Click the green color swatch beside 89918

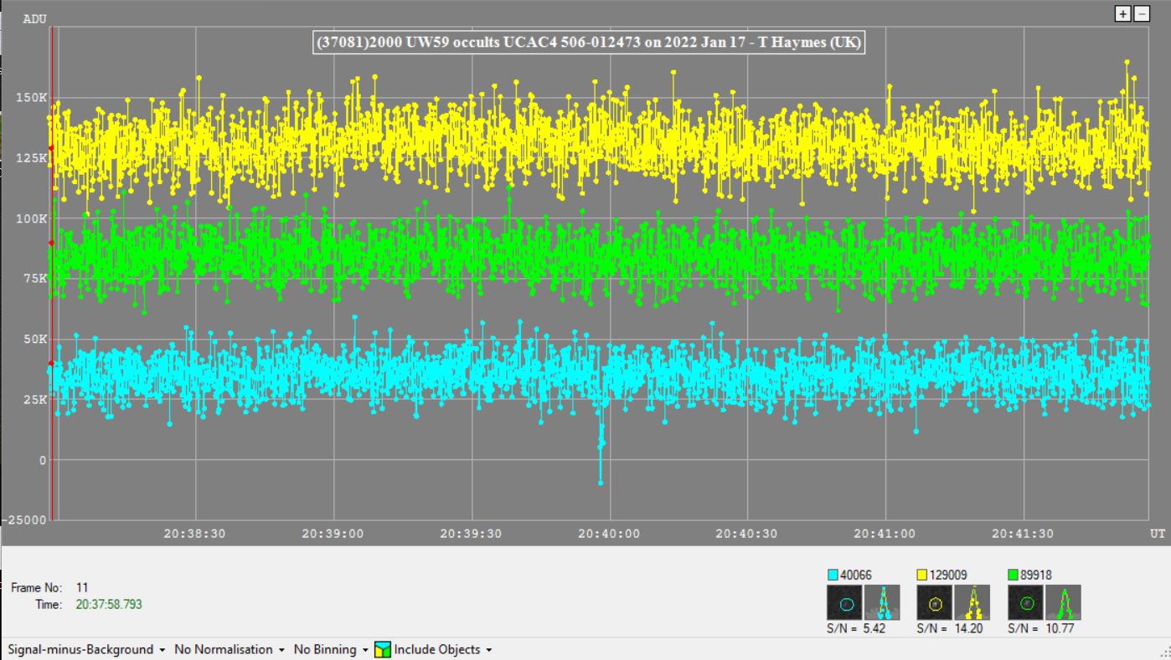click(1013, 575)
